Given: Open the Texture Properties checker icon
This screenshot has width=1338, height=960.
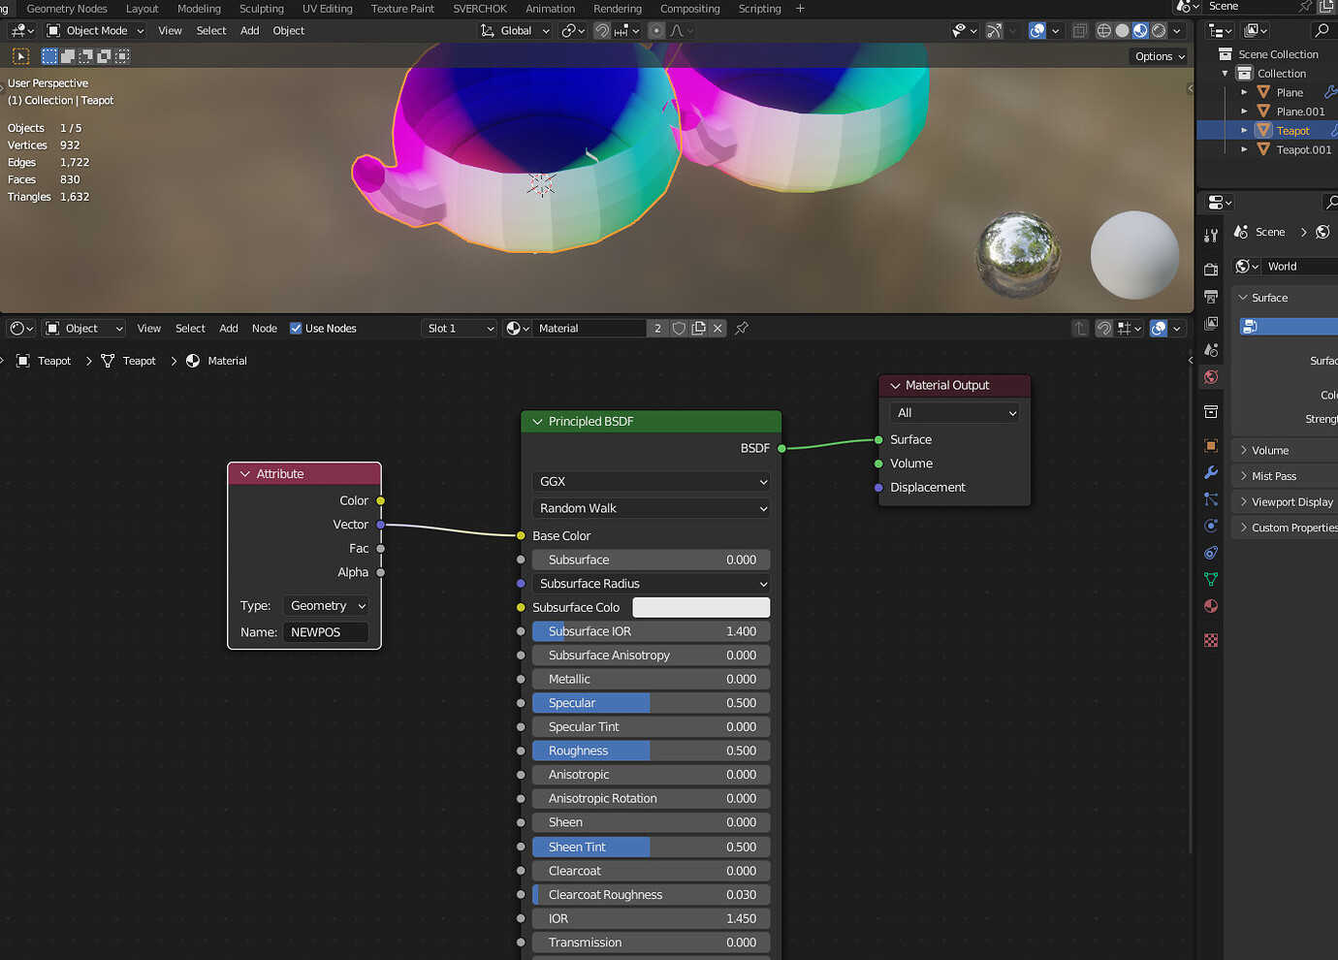Looking at the screenshot, I should [1210, 640].
